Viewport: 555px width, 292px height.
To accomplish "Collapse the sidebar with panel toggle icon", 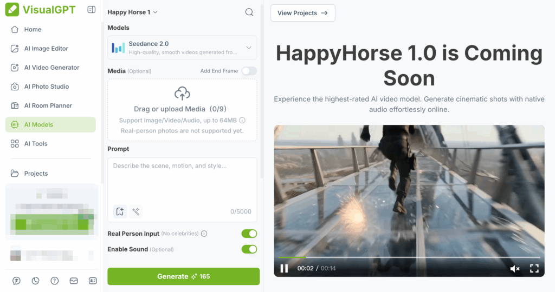I will pyautogui.click(x=91, y=10).
